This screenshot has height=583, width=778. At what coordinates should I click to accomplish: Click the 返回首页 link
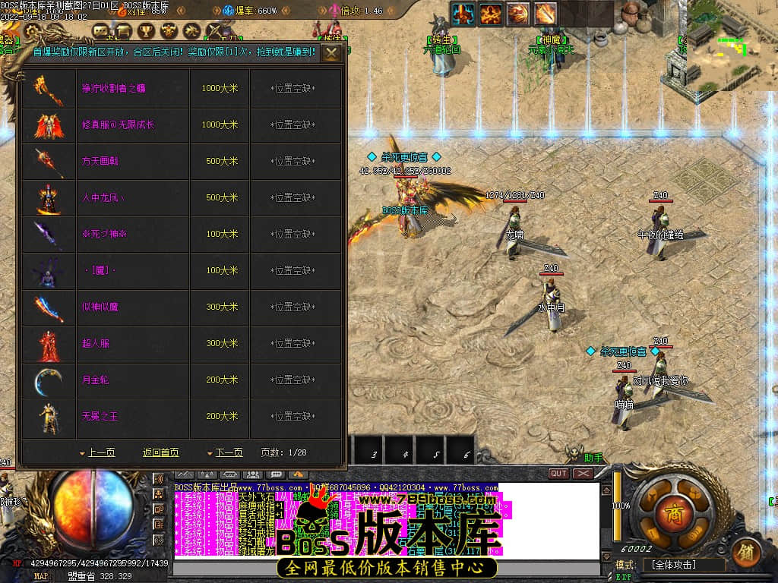tap(161, 452)
